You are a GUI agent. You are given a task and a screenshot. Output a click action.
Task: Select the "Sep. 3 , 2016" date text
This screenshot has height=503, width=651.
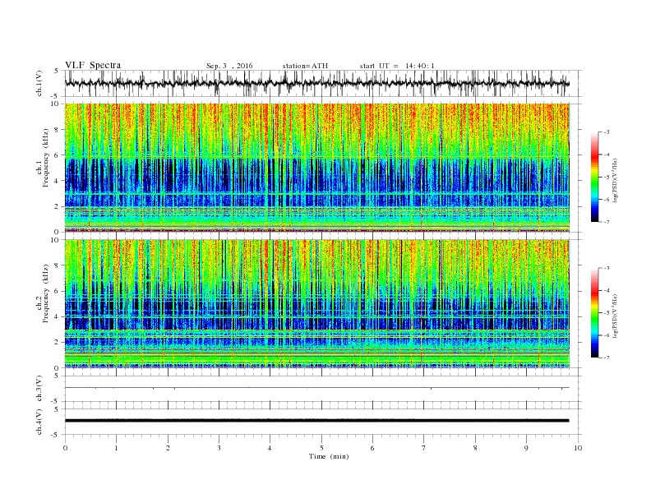[x=229, y=66]
